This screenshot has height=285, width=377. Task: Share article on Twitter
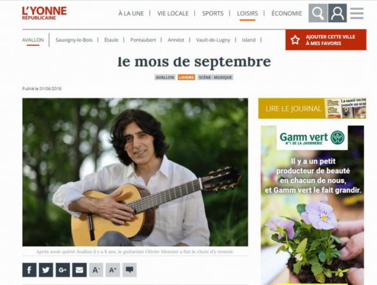pyautogui.click(x=46, y=270)
